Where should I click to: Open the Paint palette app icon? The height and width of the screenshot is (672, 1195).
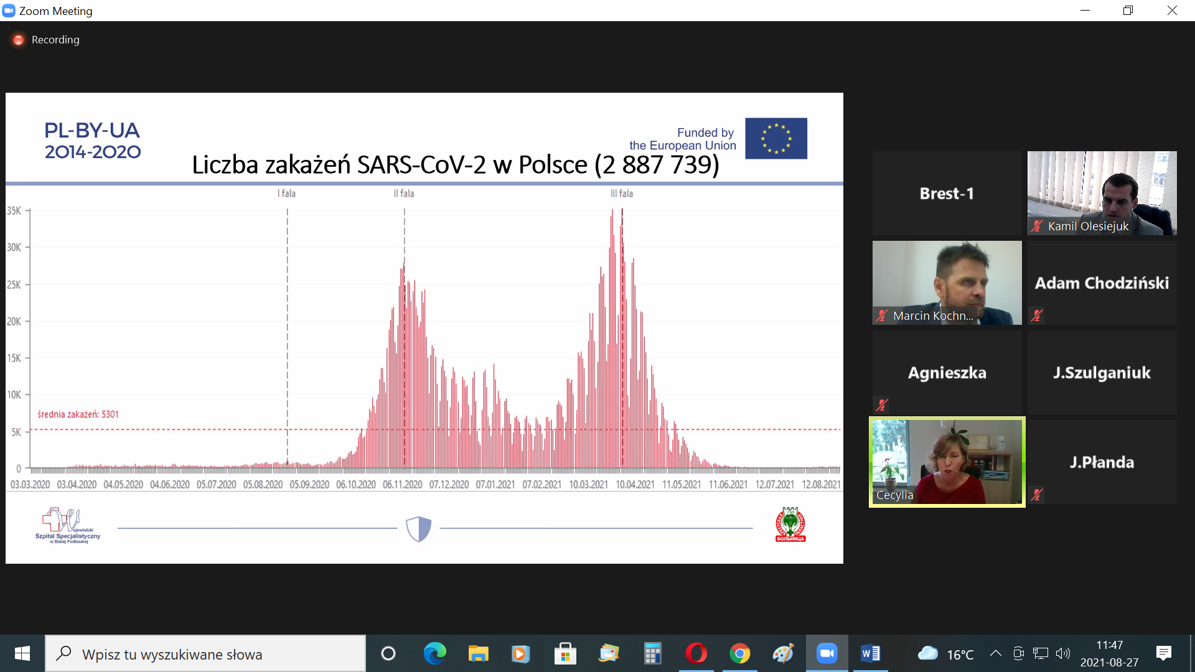783,653
